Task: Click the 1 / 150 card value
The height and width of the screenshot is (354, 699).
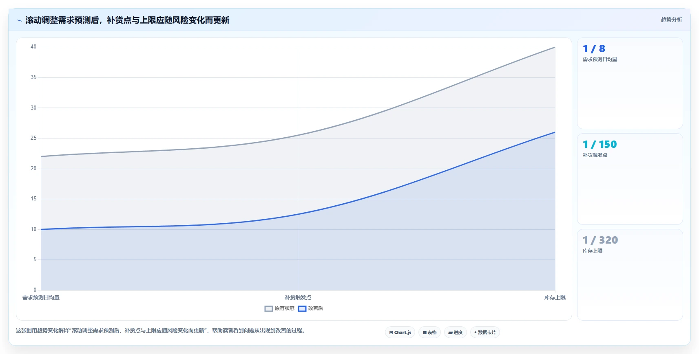Action: [599, 145]
